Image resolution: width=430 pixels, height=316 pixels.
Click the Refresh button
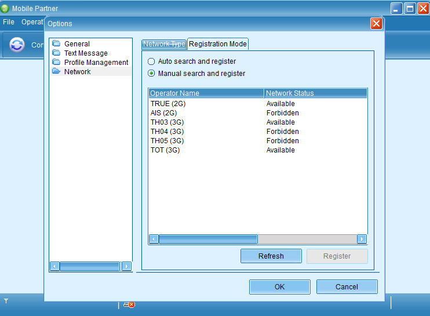[271, 256]
